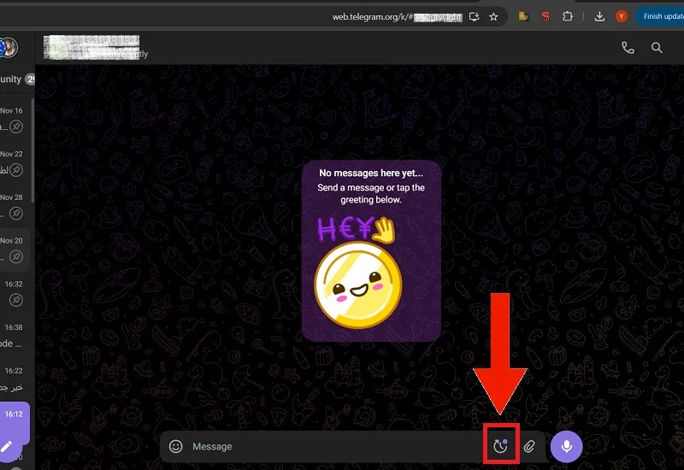Click the Message text input field
This screenshot has width=684, height=470.
tap(336, 446)
